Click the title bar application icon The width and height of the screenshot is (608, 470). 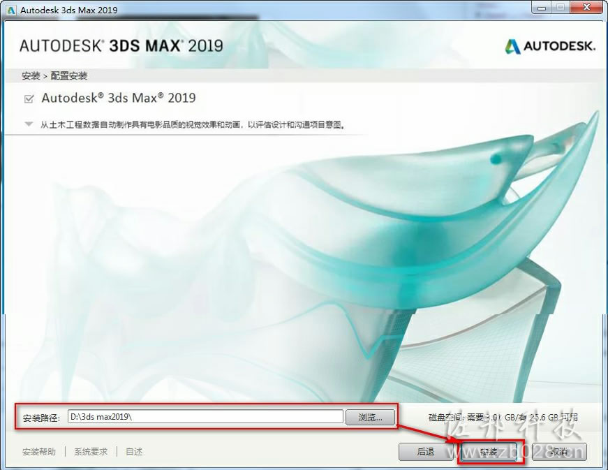click(11, 10)
